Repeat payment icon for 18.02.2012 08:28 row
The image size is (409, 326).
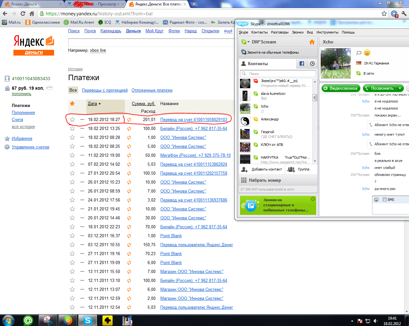click(x=129, y=138)
